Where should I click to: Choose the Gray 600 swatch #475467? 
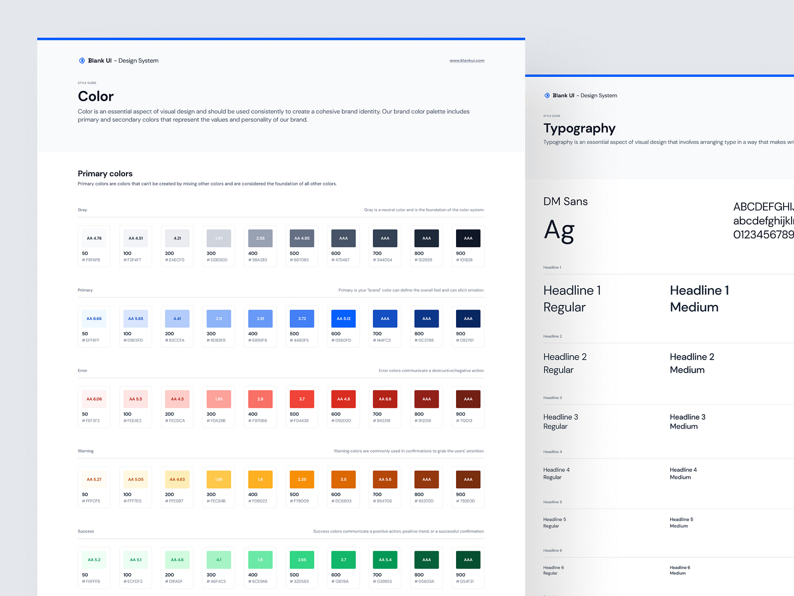tap(343, 238)
